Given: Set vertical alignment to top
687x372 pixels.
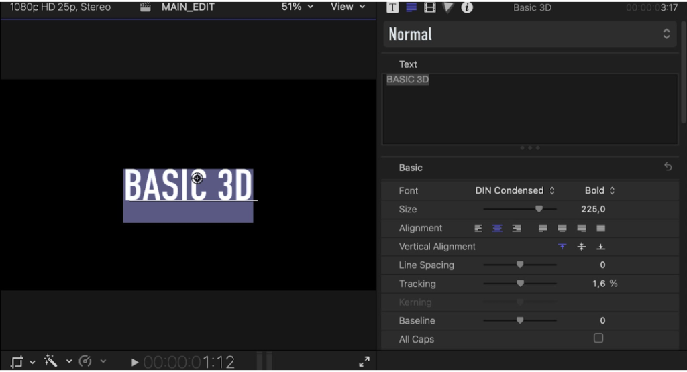Looking at the screenshot, I should pyautogui.click(x=562, y=247).
